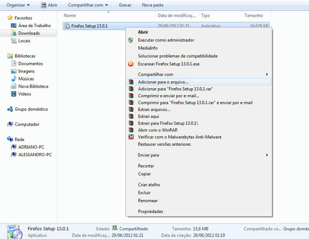Sort by Data de modificaç... column header
The width and height of the screenshot is (309, 239).
click(177, 16)
